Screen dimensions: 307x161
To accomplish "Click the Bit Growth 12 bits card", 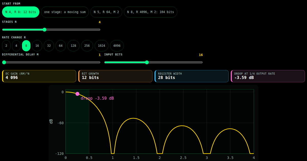I will pos(115,76).
